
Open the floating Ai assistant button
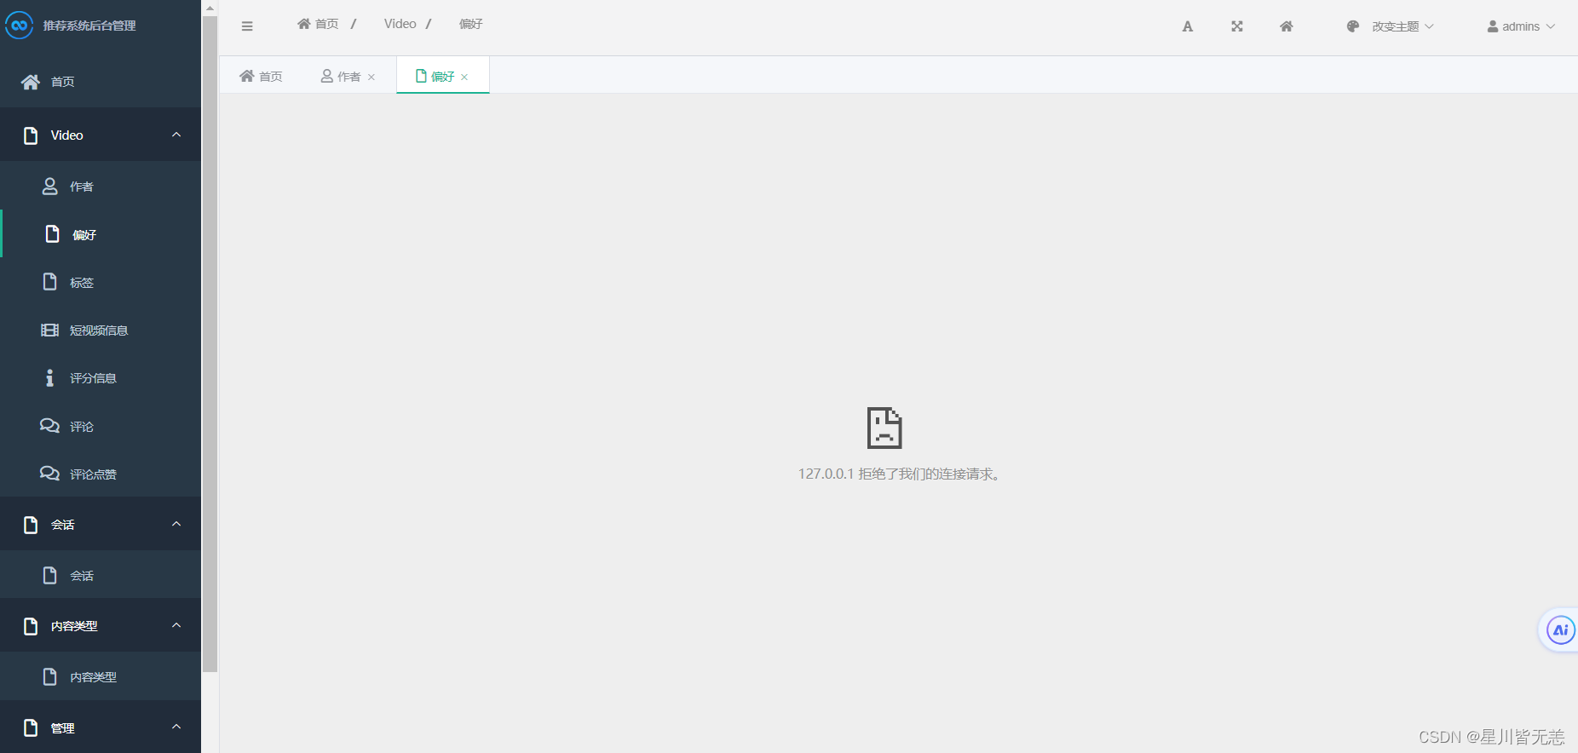click(x=1561, y=630)
